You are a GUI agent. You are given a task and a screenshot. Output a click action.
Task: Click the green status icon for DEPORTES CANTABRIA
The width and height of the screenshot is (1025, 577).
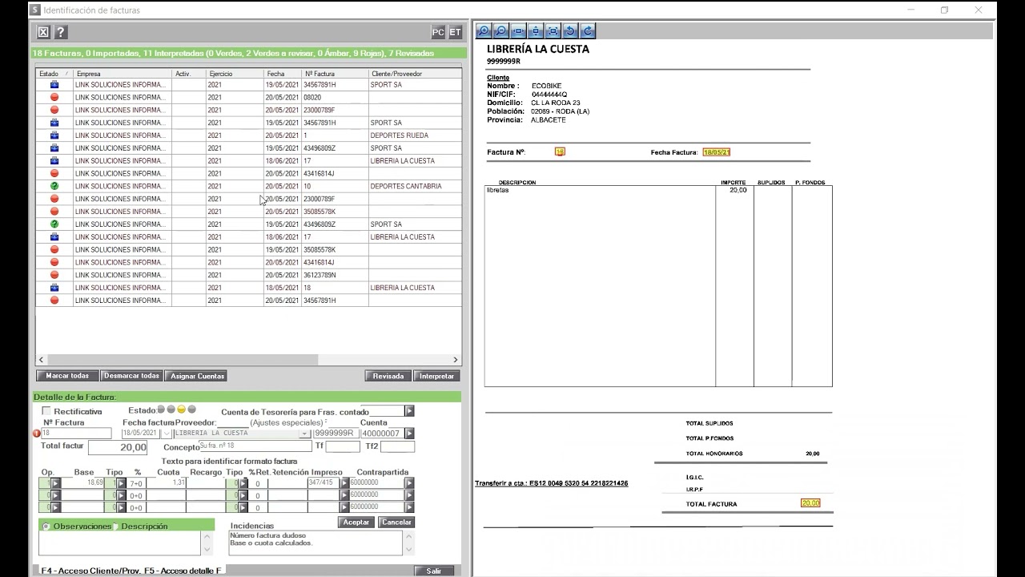pyautogui.click(x=54, y=186)
